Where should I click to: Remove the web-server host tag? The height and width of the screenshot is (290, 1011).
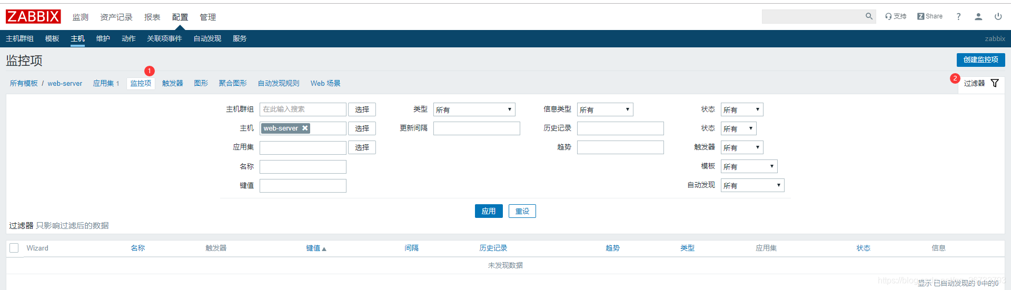click(305, 128)
